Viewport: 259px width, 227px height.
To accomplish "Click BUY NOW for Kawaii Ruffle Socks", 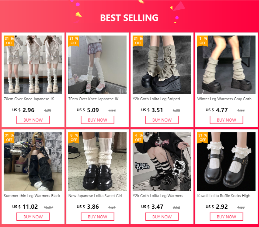I will pyautogui.click(x=226, y=217).
